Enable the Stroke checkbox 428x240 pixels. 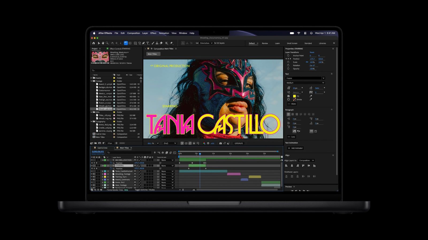click(288, 99)
